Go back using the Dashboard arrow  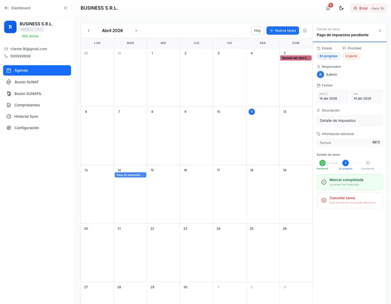click(x=6, y=8)
